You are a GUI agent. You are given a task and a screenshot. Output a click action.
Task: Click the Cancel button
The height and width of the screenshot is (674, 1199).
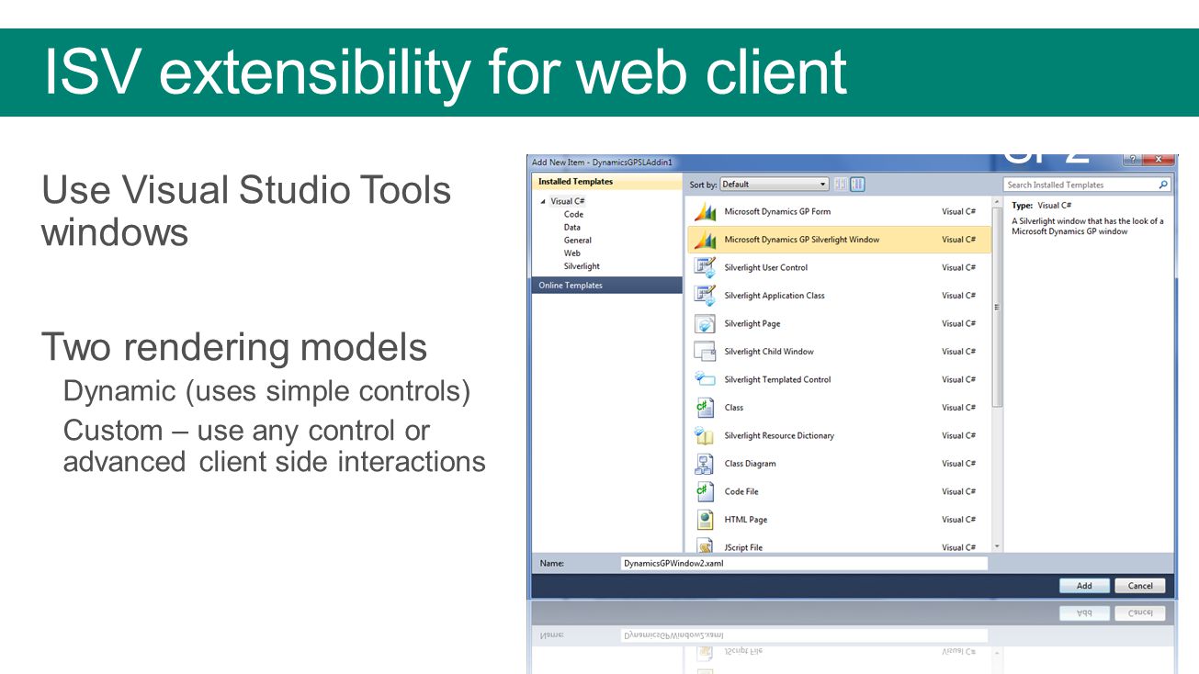1140,586
